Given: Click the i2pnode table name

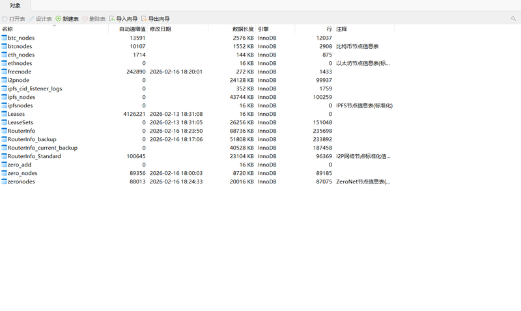Looking at the screenshot, I should (x=19, y=80).
